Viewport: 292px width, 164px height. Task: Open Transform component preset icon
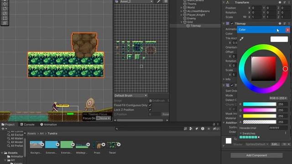coord(284,2)
